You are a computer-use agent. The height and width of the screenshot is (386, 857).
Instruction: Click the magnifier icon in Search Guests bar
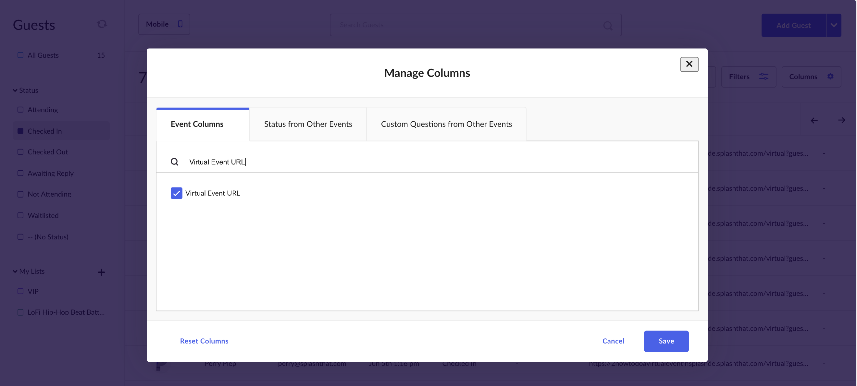click(x=607, y=25)
